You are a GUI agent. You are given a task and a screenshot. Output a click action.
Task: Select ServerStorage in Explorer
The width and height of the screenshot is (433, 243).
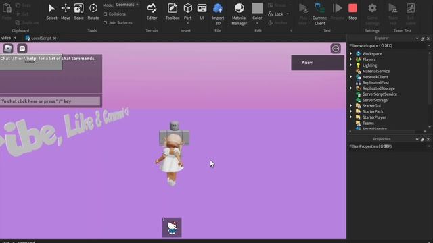[375, 100]
